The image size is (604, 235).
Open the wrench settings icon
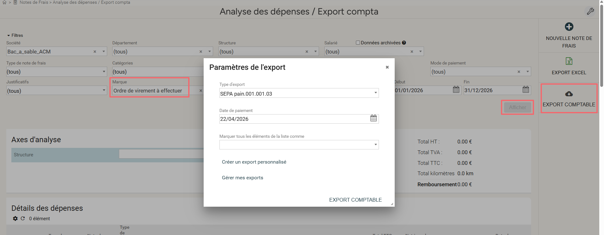tap(590, 11)
